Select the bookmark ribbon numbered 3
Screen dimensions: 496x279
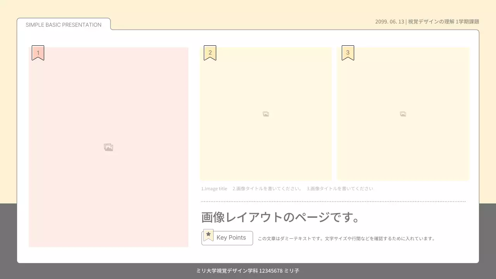pyautogui.click(x=348, y=52)
